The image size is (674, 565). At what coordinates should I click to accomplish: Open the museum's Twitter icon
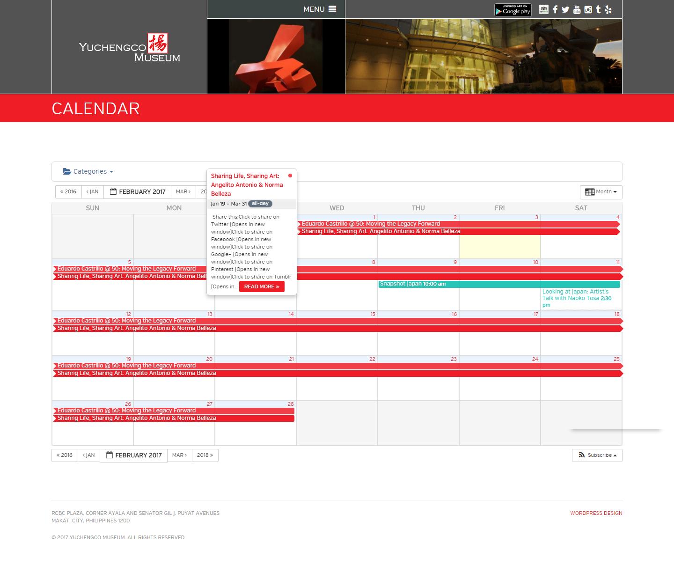point(565,9)
